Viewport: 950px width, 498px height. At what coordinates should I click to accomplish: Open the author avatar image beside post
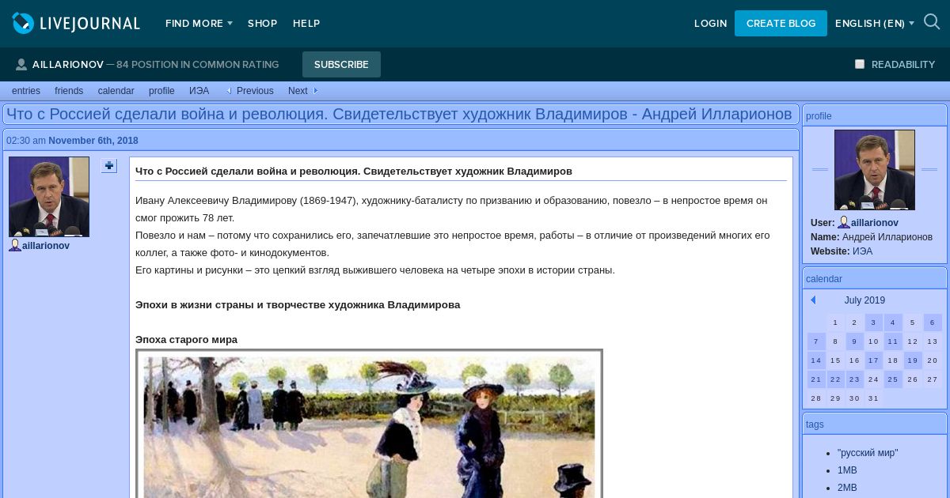pyautogui.click(x=49, y=197)
